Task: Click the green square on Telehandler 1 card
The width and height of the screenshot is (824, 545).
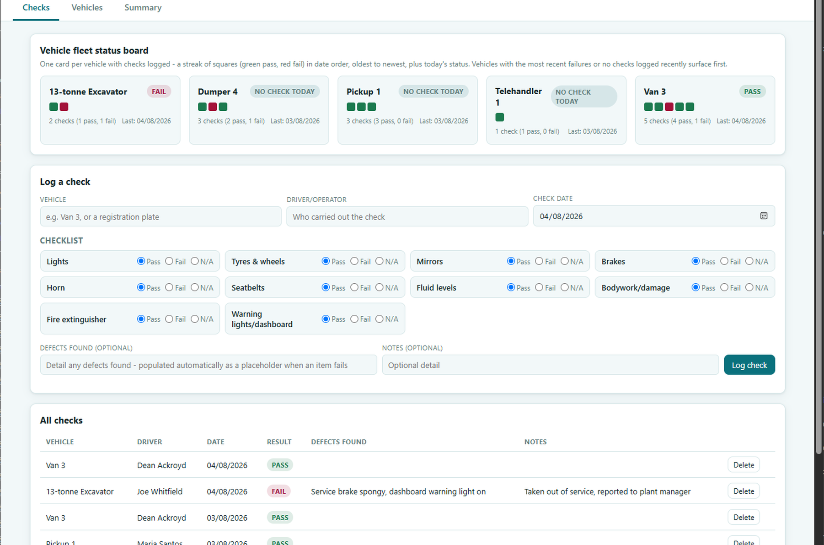Action: pos(500,117)
